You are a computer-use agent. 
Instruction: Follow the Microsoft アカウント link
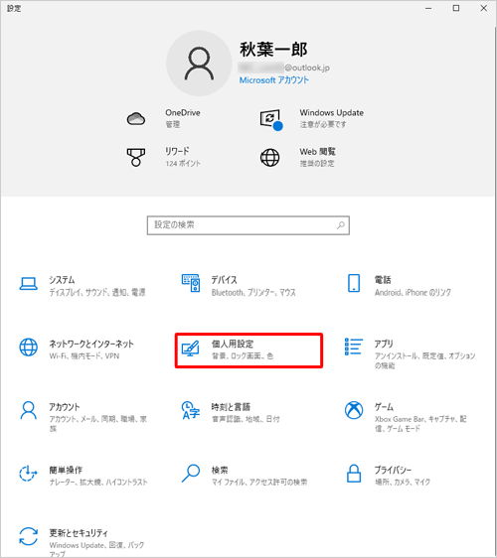pyautogui.click(x=273, y=80)
